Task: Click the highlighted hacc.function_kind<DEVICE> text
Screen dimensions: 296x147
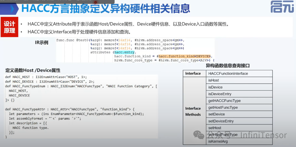Action: 184,56
